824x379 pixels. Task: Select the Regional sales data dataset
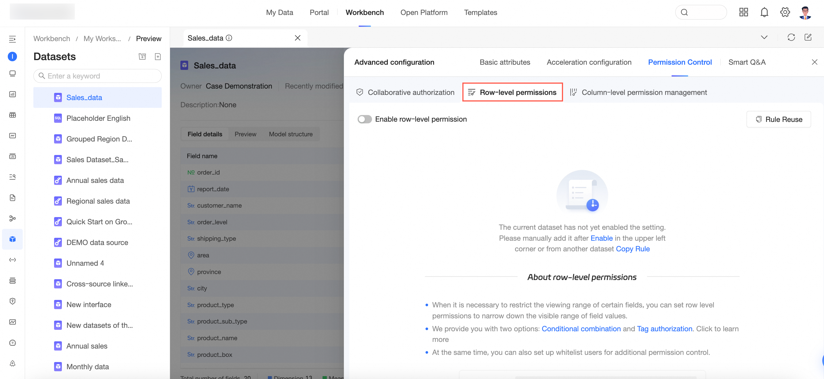click(98, 201)
